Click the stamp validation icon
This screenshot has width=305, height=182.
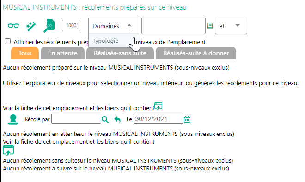click(x=13, y=120)
